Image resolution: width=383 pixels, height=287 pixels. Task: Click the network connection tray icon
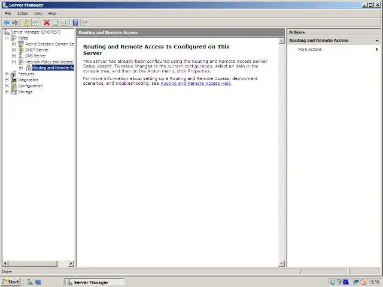(x=356, y=282)
